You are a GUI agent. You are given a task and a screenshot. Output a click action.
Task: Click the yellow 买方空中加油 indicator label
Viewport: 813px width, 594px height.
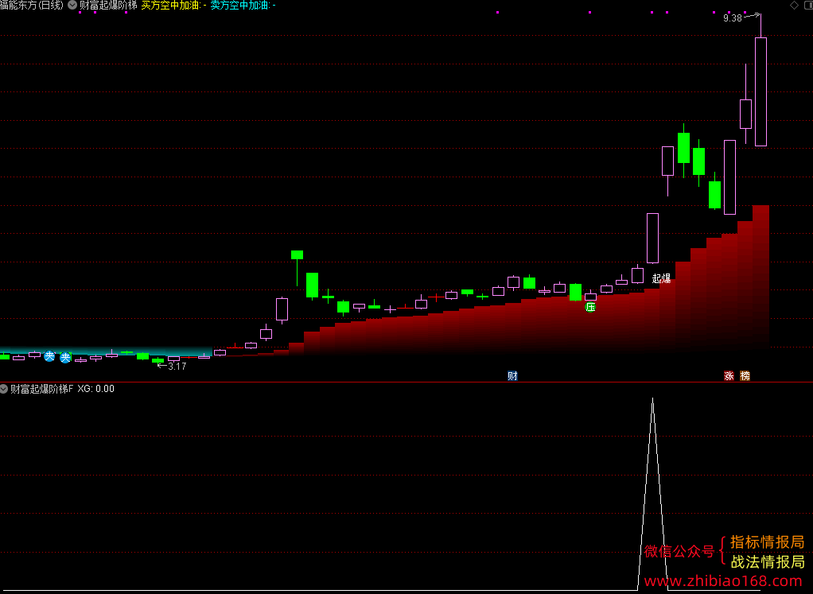tap(173, 6)
